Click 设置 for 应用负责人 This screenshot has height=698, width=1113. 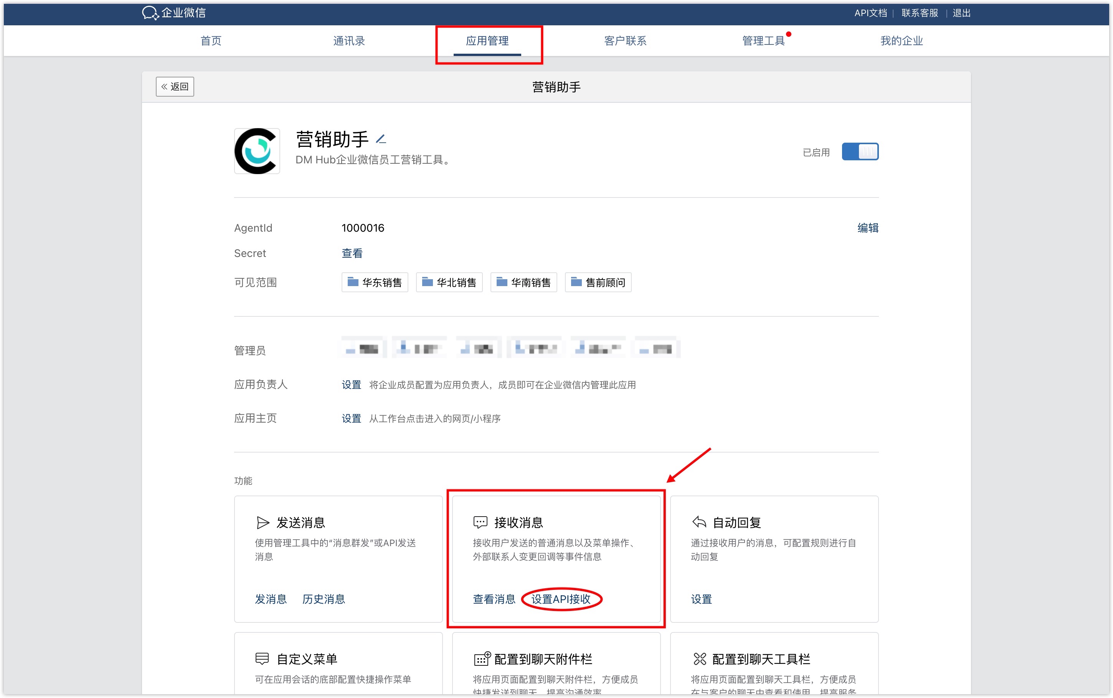pyautogui.click(x=351, y=385)
